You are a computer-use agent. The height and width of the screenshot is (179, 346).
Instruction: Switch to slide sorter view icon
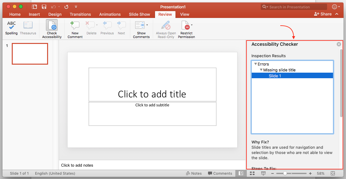coord(252,173)
